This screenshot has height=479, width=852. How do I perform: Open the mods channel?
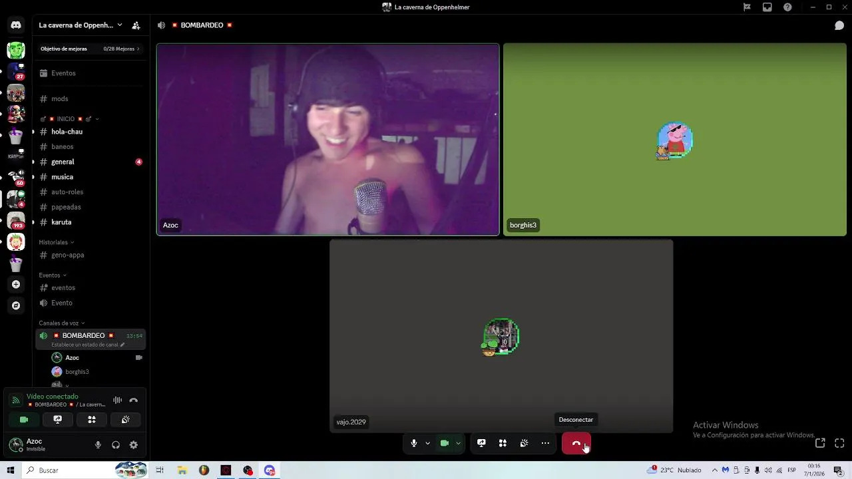[x=91, y=98]
